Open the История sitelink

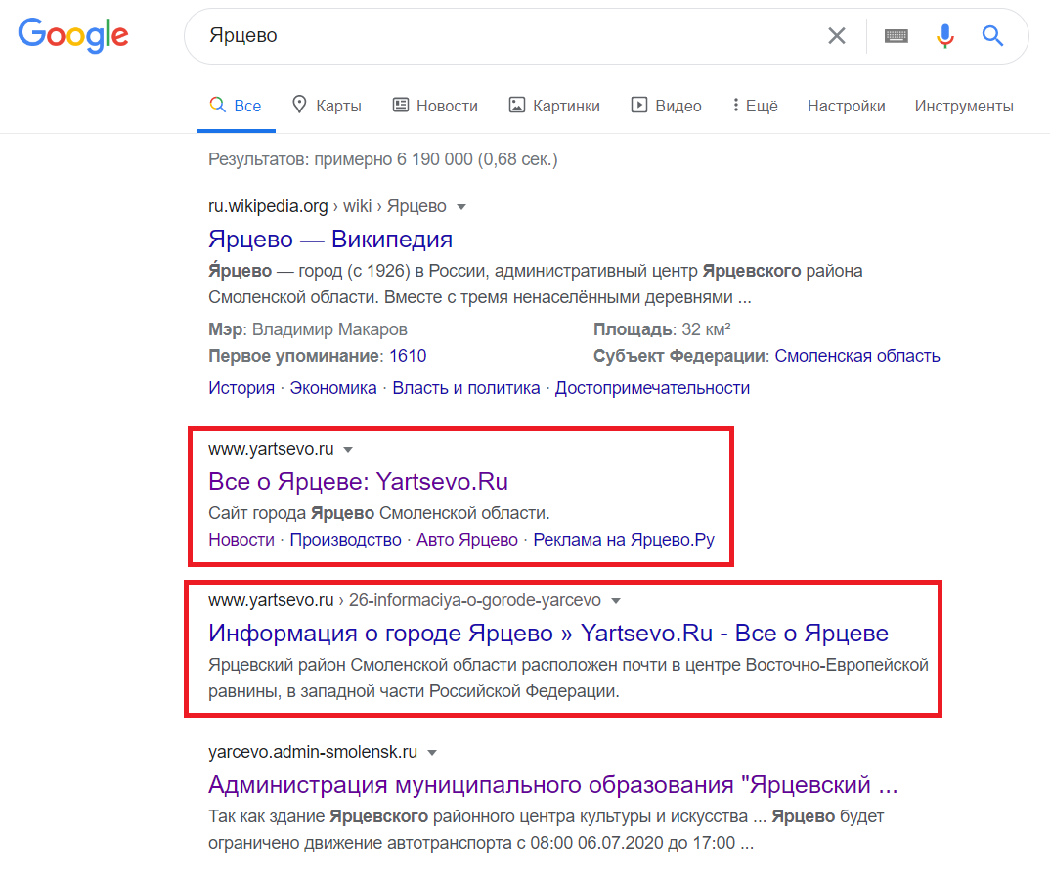click(241, 388)
